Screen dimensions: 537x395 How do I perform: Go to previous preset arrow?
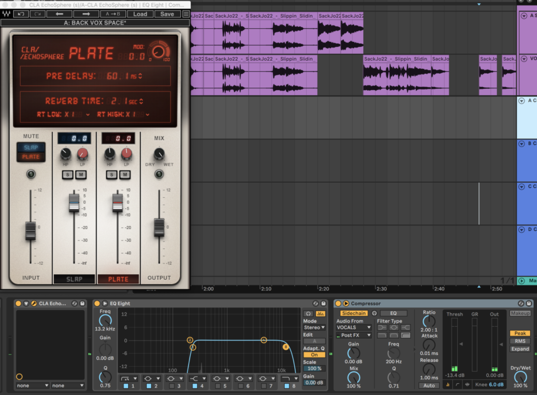(59, 14)
